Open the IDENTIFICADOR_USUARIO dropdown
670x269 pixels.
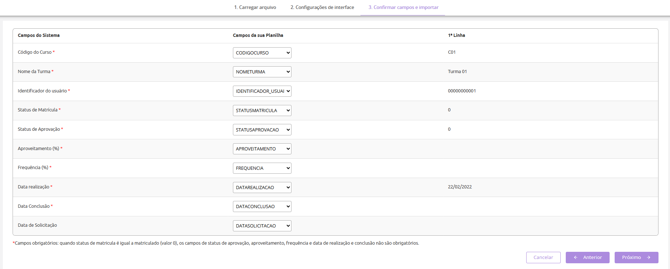262,91
